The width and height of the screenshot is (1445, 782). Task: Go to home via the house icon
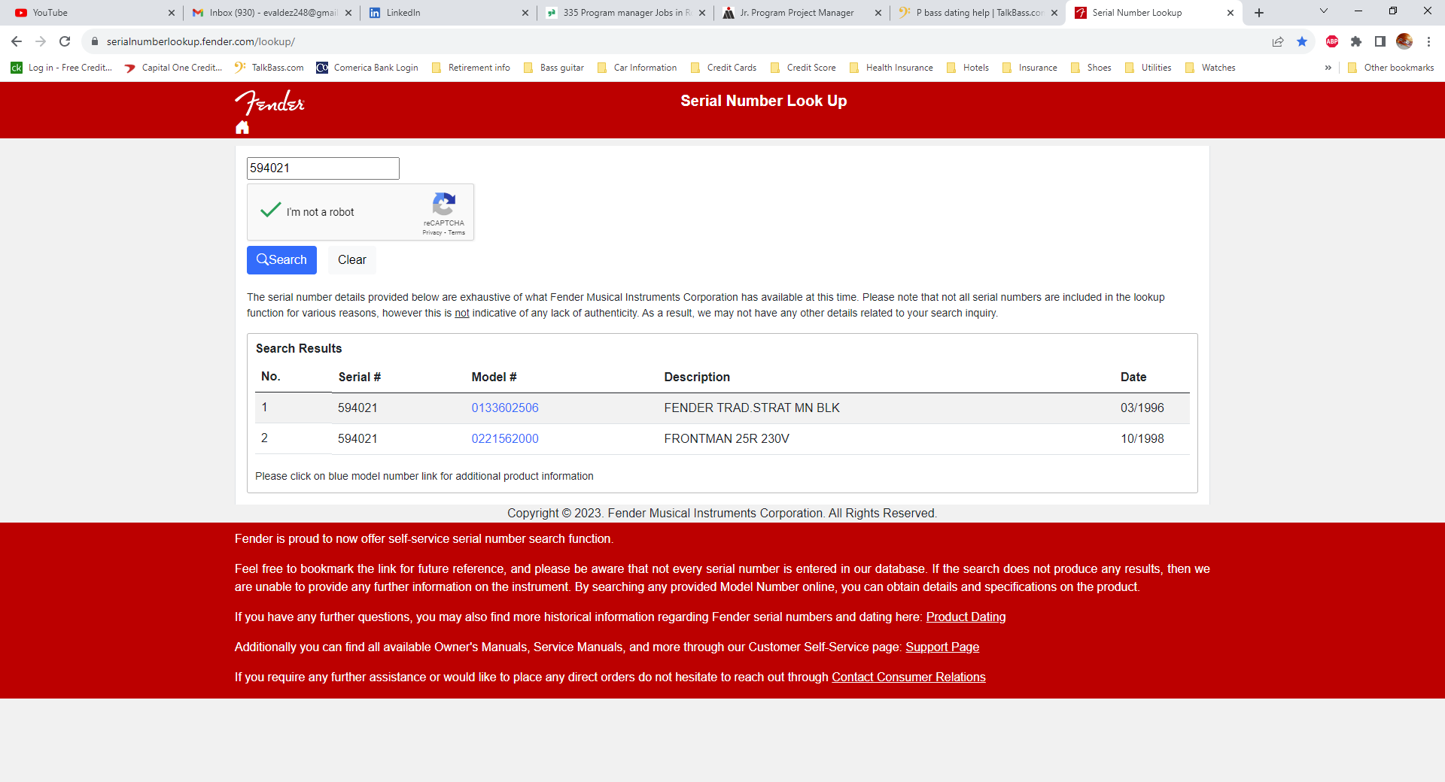(242, 128)
